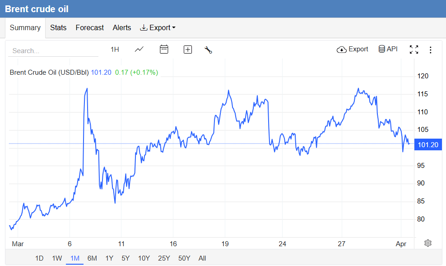Open the 1H interval selector
The height and width of the screenshot is (266, 446).
pos(115,50)
